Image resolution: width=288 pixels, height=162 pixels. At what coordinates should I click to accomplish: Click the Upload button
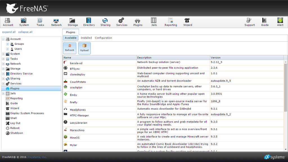(84, 48)
